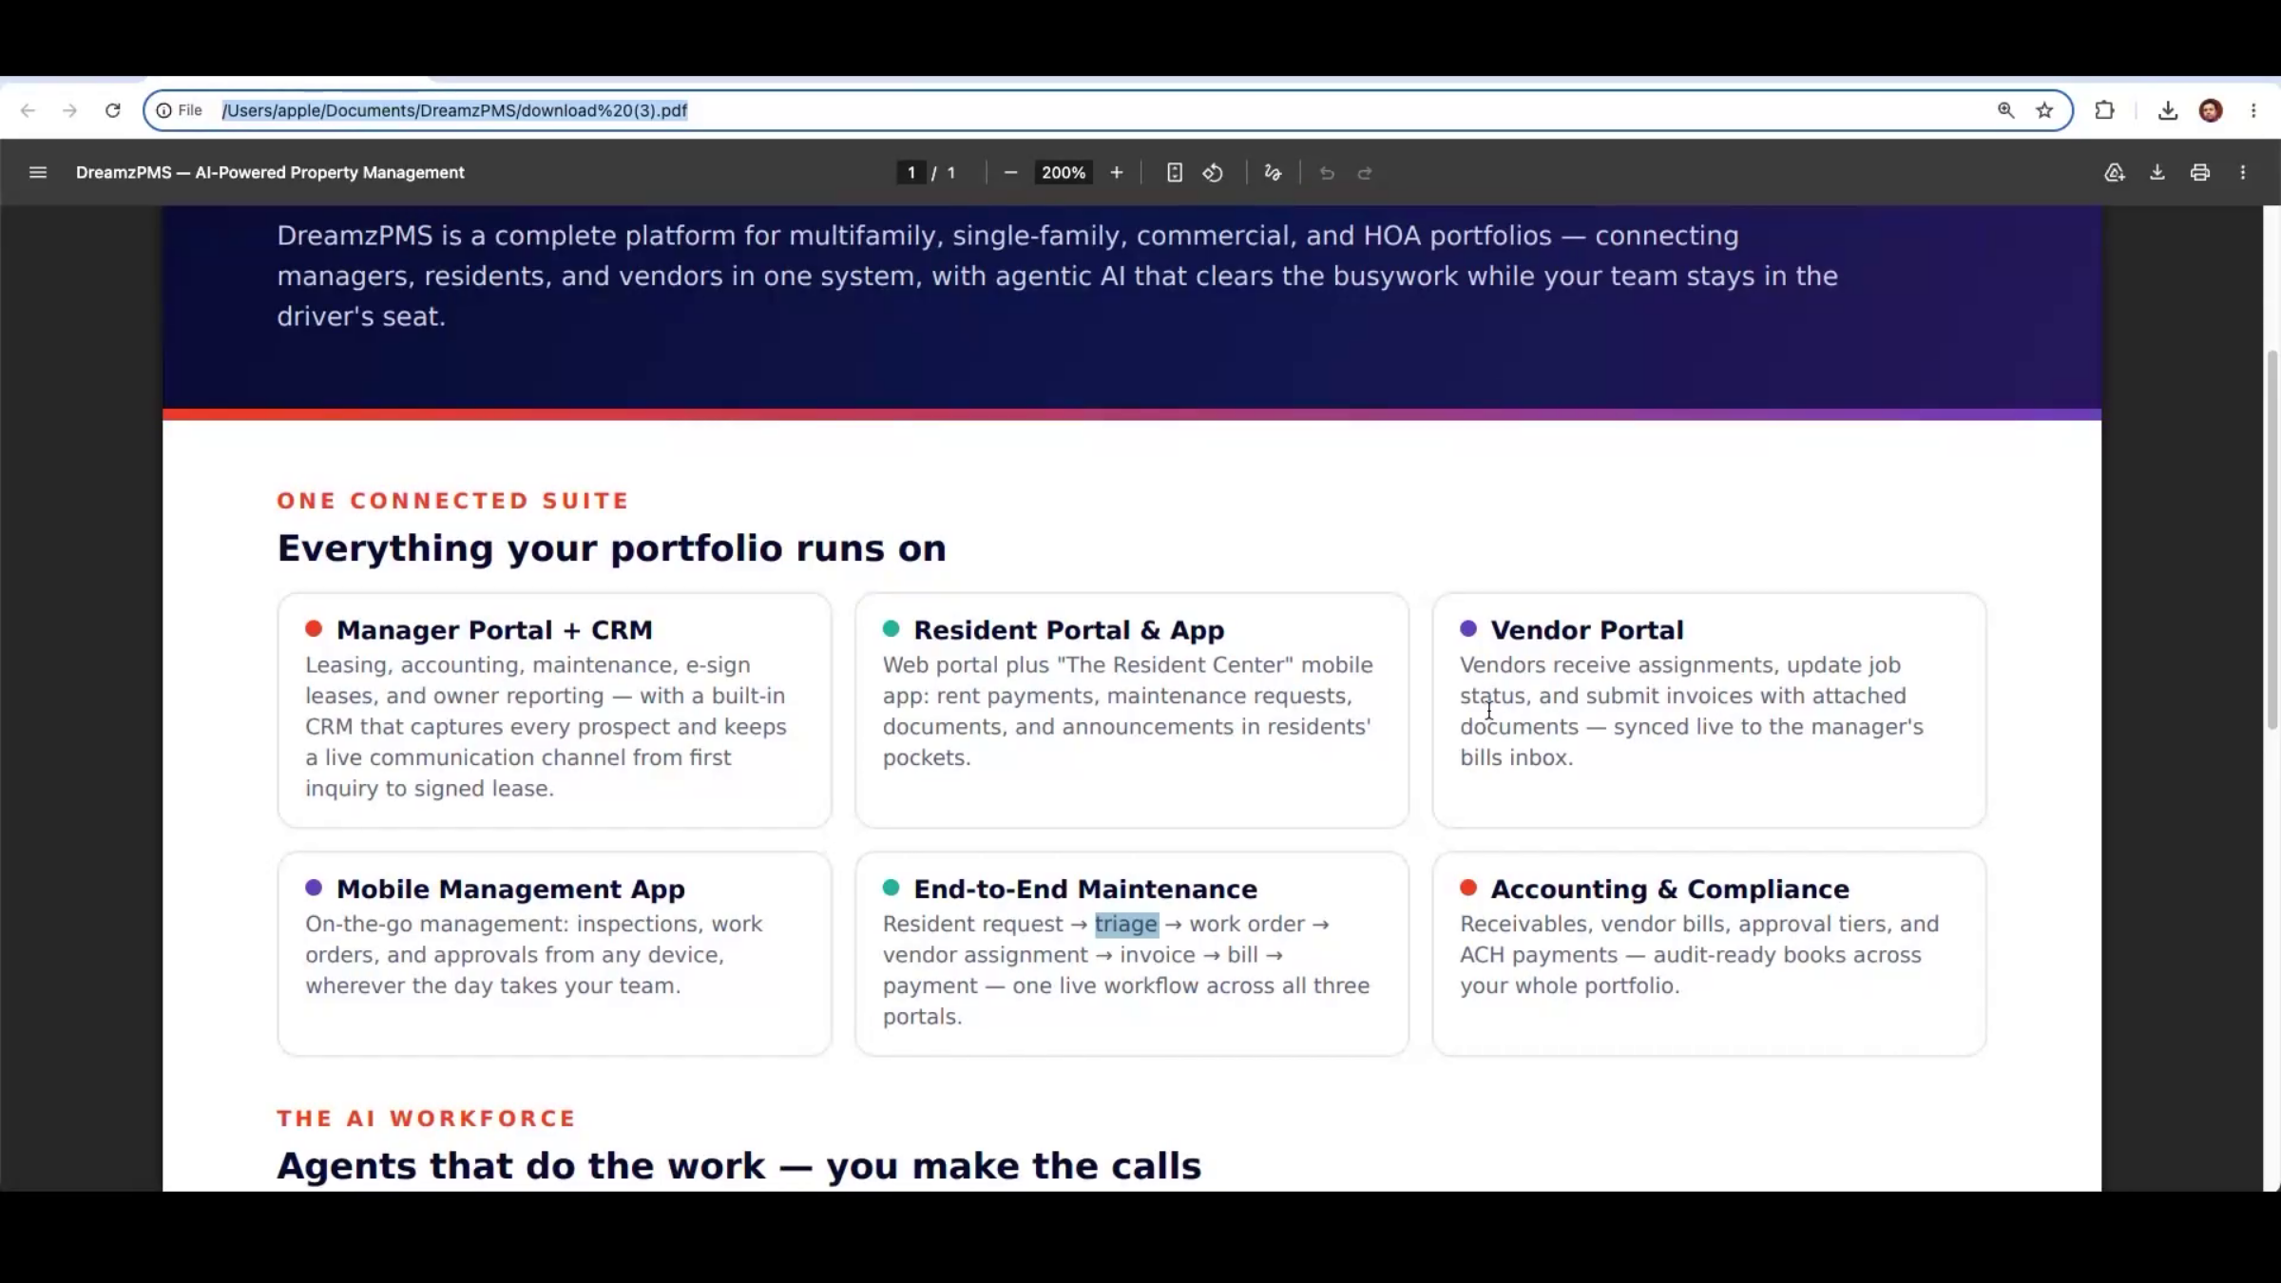Screen dimensions: 2281x1283
Task: Rotate the PDF counterclockwise
Action: pyautogui.click(x=1213, y=172)
